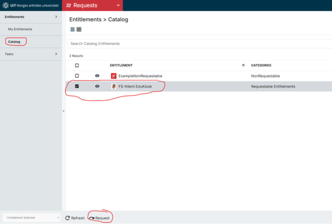This screenshot has width=332, height=224.
Task: Open the Requests module dropdown
Action: (118, 6)
